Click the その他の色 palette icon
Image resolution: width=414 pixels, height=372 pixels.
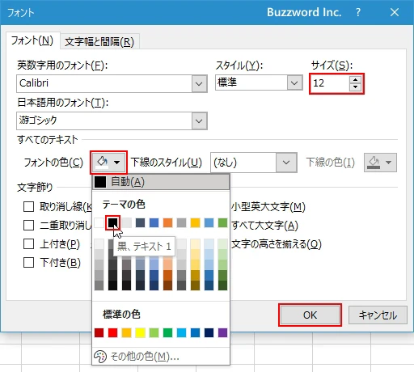[x=100, y=357]
